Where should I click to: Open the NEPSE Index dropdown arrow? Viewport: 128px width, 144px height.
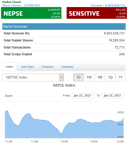tap(61, 77)
